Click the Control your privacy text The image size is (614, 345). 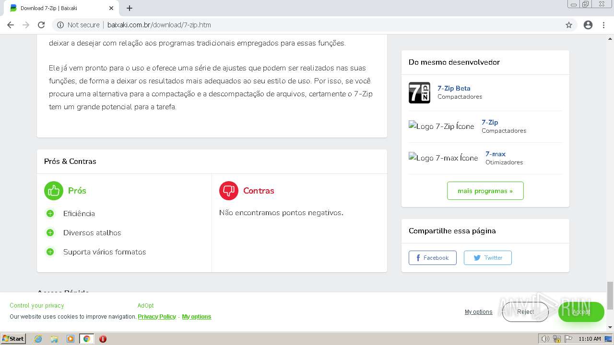pos(36,306)
